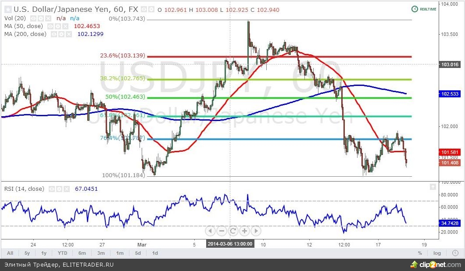This screenshot has height=271, width=465.
Task: Click the MA (50, close) label
Action: [23, 26]
